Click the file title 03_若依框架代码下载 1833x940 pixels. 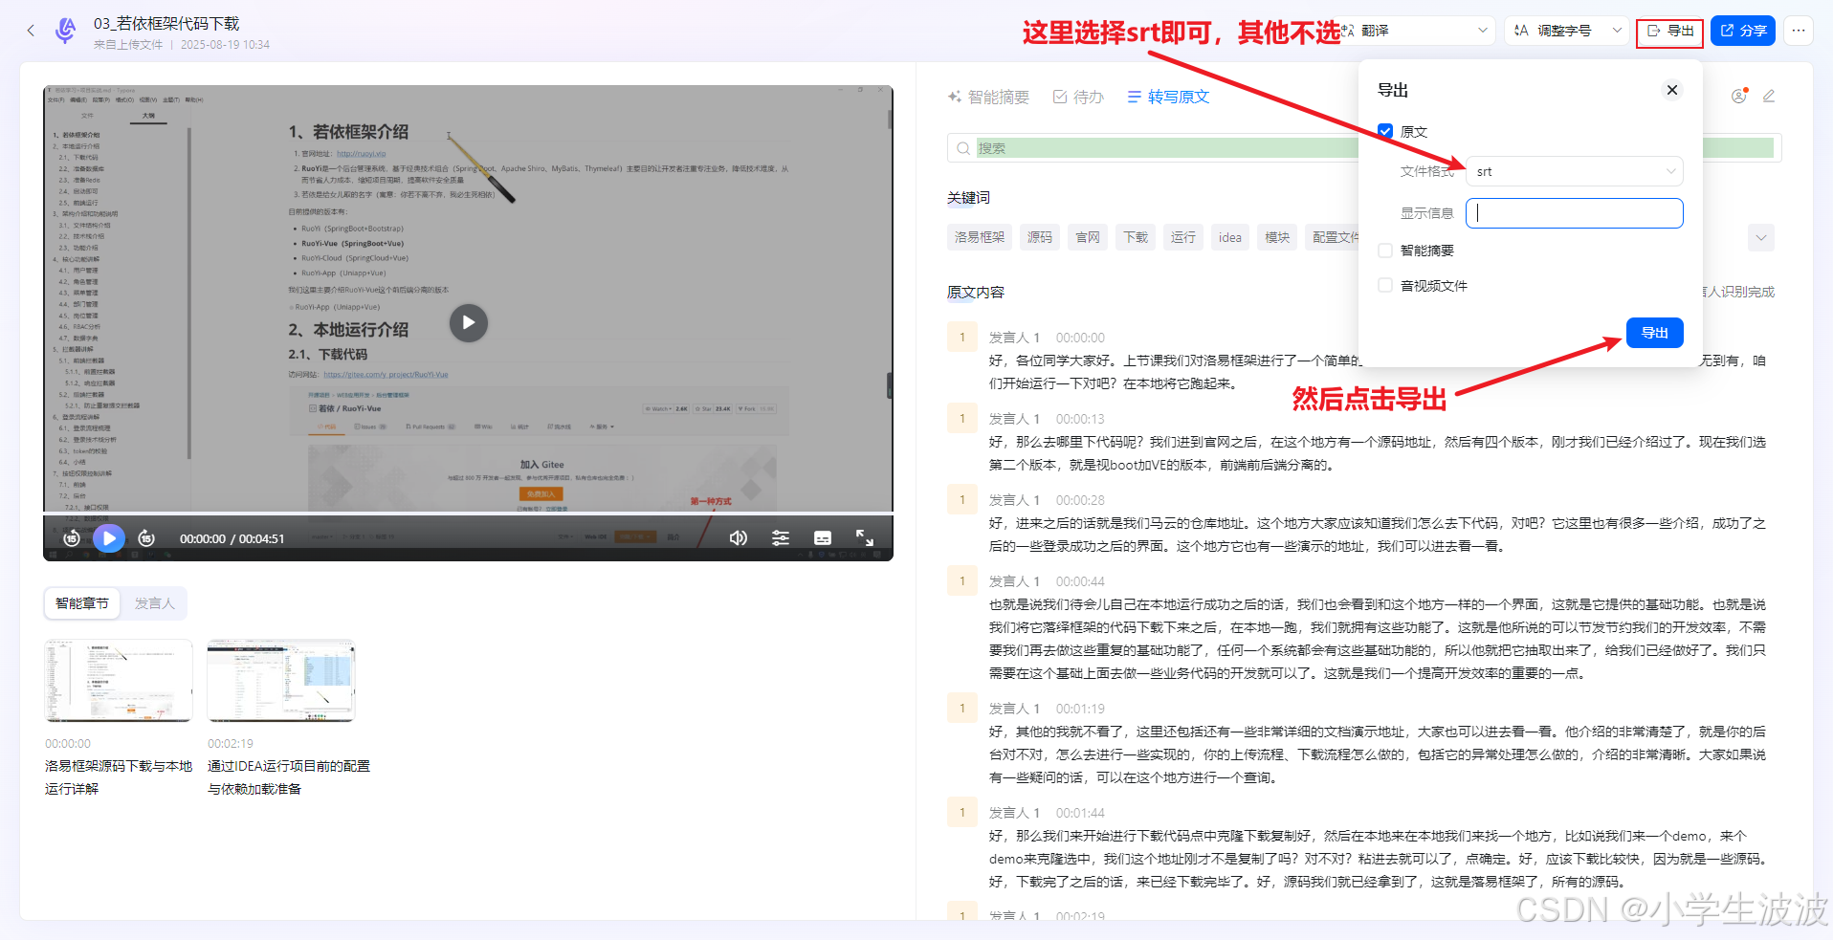(x=166, y=24)
